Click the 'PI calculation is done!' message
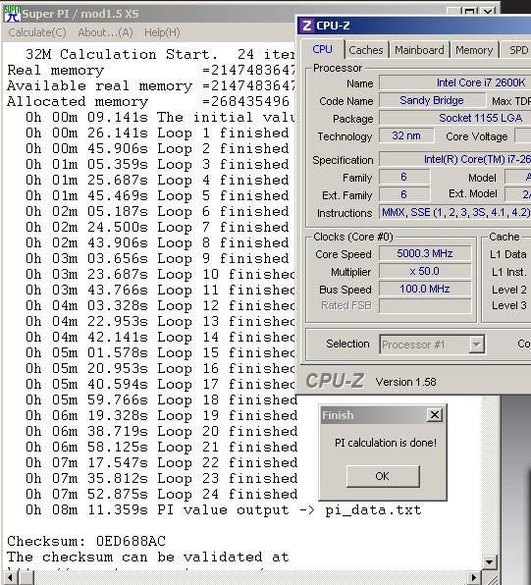The image size is (531, 585). [x=386, y=443]
